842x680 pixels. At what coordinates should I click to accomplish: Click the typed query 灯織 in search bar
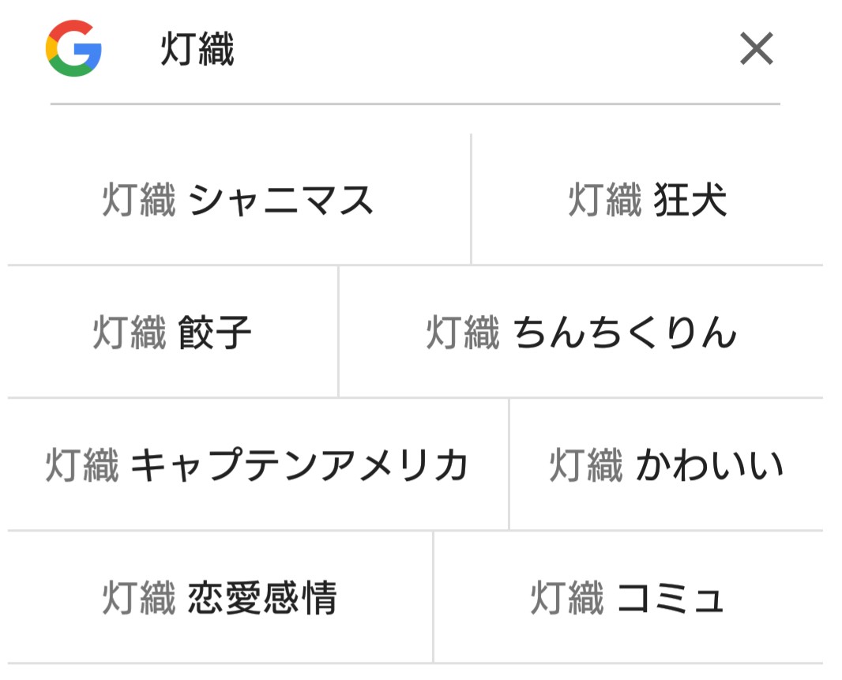(197, 51)
